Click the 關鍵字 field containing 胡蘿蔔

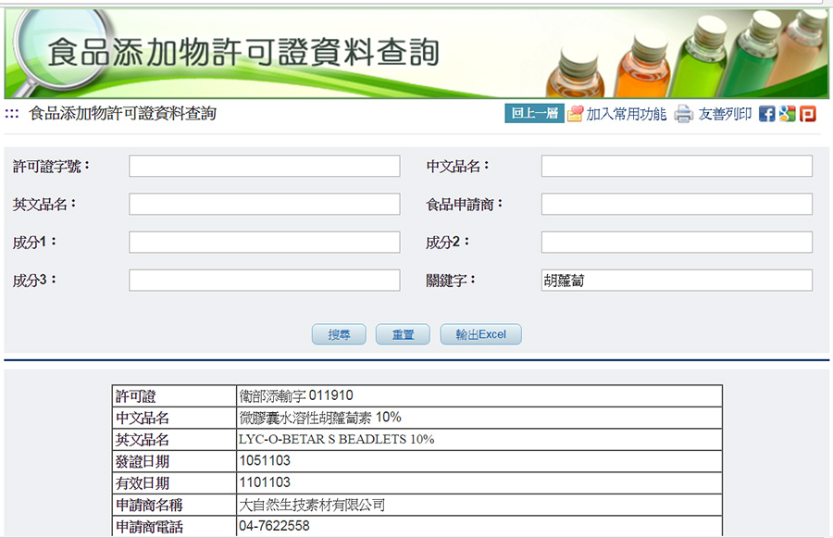pos(677,280)
